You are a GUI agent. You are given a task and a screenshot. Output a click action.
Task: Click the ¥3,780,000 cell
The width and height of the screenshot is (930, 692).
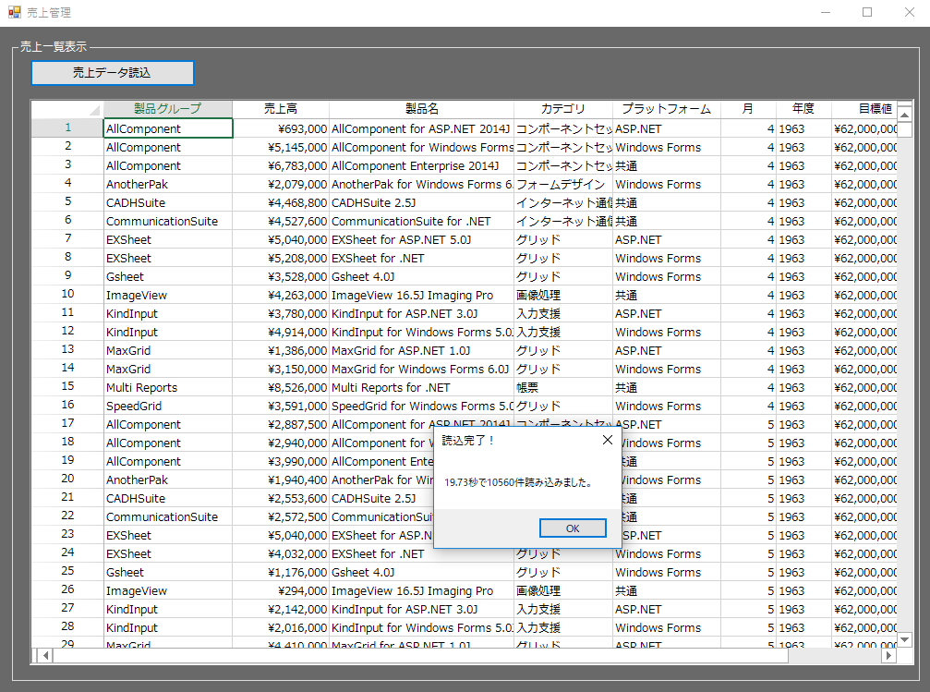281,313
